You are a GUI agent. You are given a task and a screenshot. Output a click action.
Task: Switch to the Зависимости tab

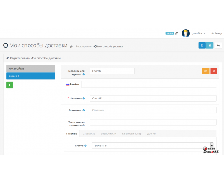tap(109, 133)
